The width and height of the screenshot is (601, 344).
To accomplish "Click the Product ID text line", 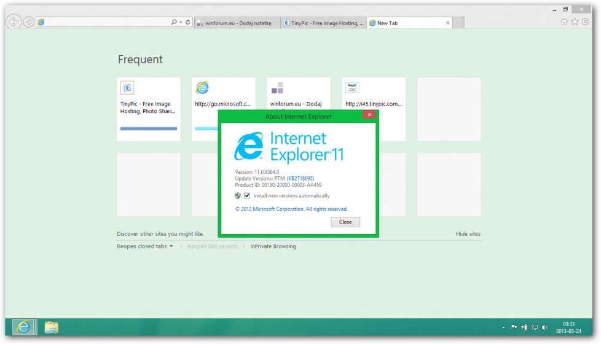I will click(278, 185).
